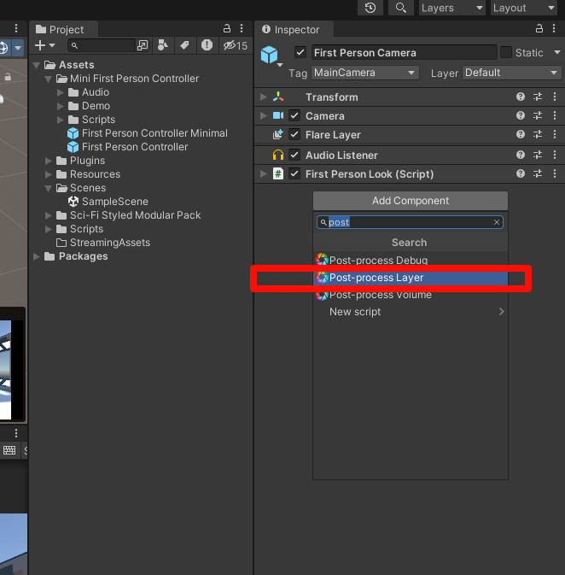Open the New script submenu
The height and width of the screenshot is (575, 565).
pos(411,312)
